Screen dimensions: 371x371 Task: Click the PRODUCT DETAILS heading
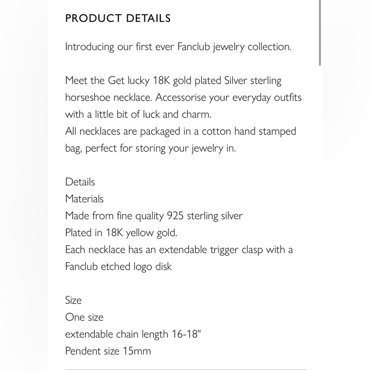coord(118,19)
